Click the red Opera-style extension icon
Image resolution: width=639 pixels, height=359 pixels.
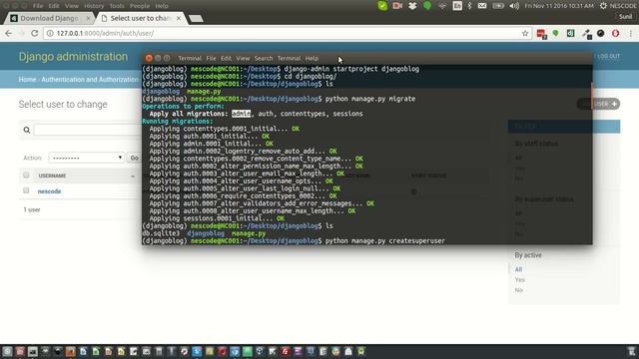click(x=615, y=33)
